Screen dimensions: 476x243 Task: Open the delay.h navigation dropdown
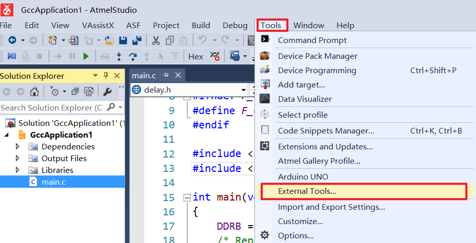(x=244, y=90)
